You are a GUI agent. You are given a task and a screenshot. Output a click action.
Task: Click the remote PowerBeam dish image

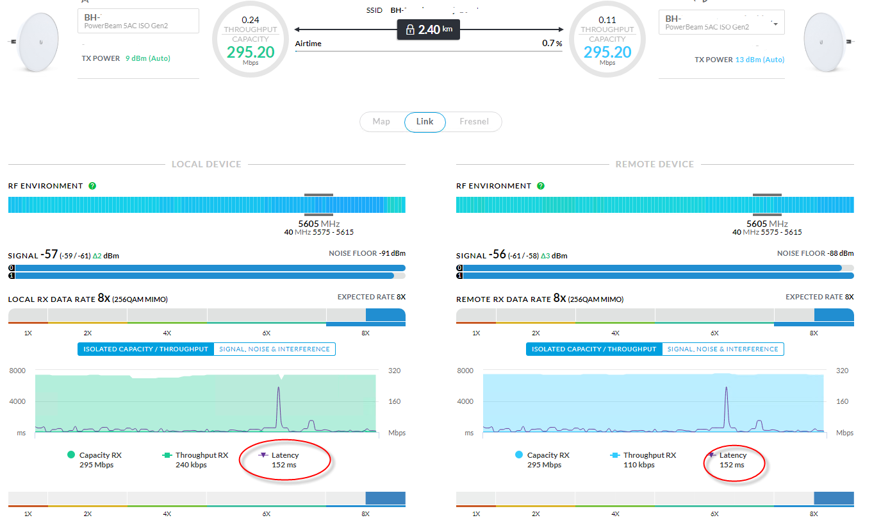pyautogui.click(x=830, y=42)
